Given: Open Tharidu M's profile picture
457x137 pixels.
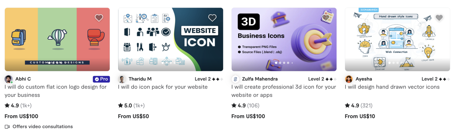Looking at the screenshot, I should [x=122, y=79].
